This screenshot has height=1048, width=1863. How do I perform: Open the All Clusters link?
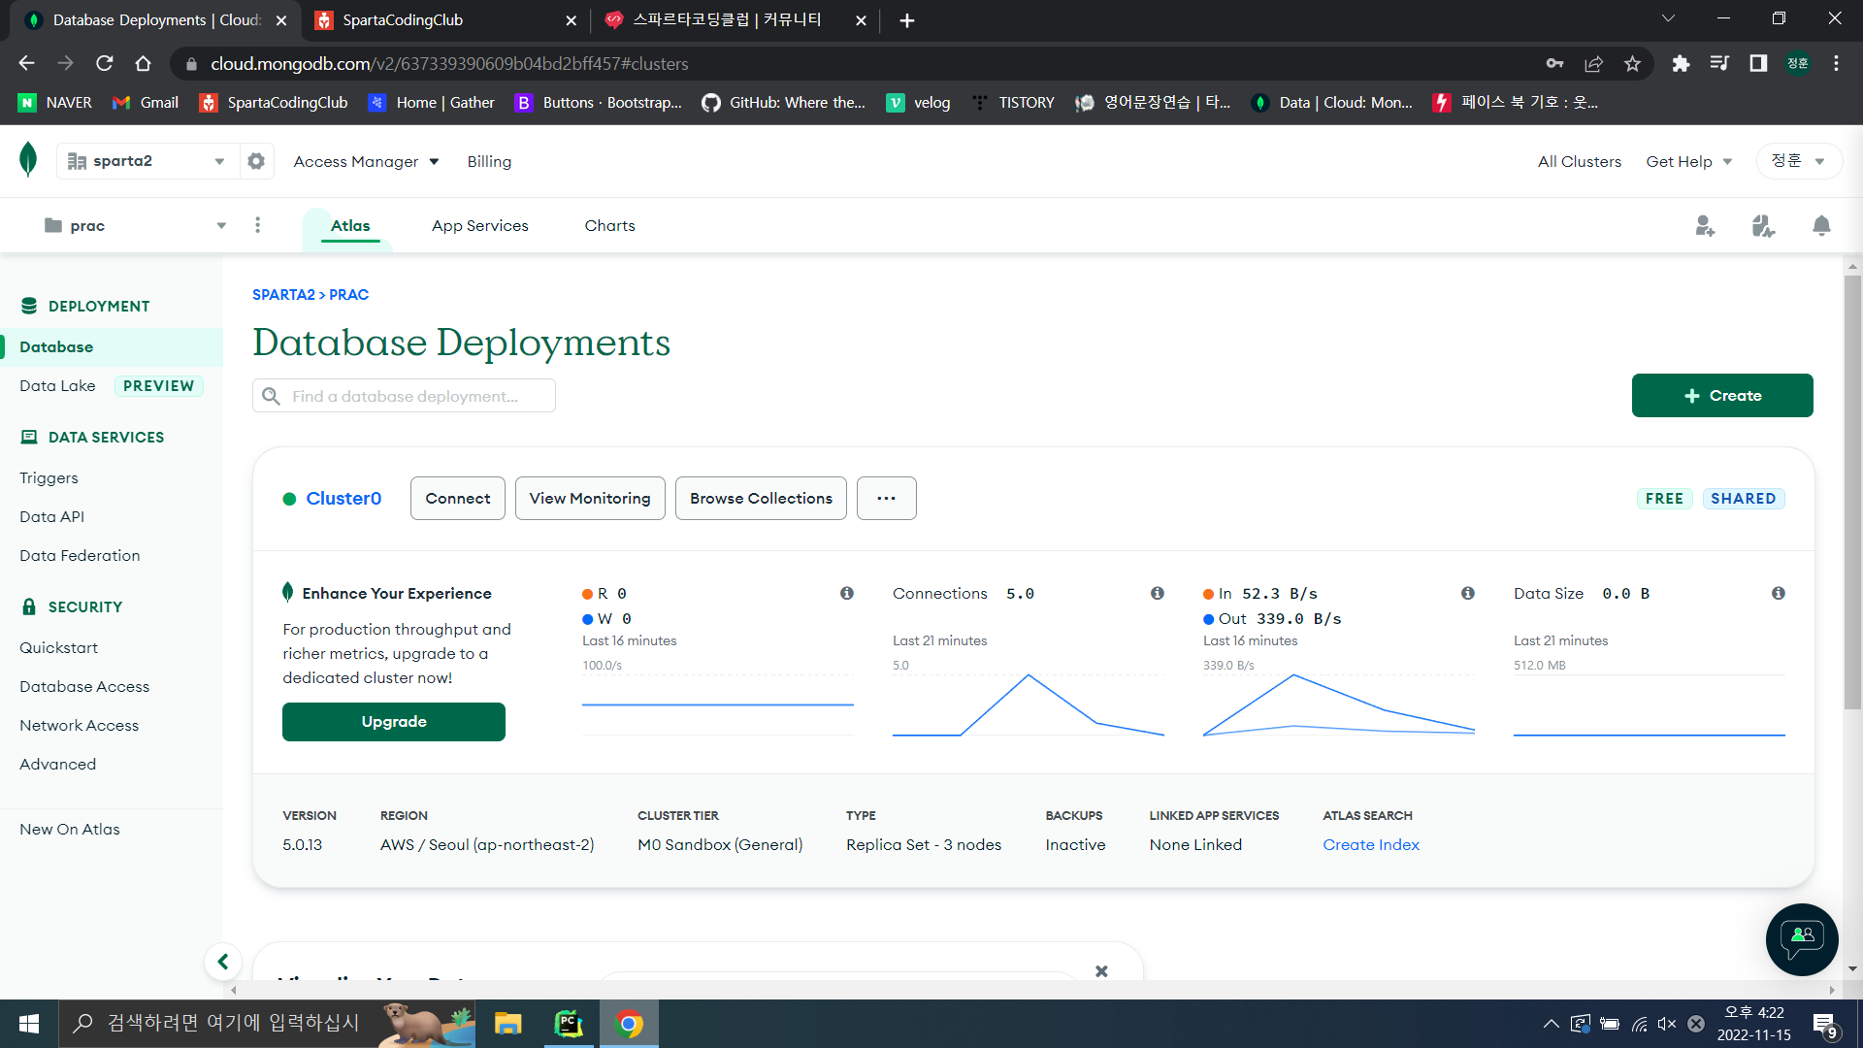coord(1579,162)
